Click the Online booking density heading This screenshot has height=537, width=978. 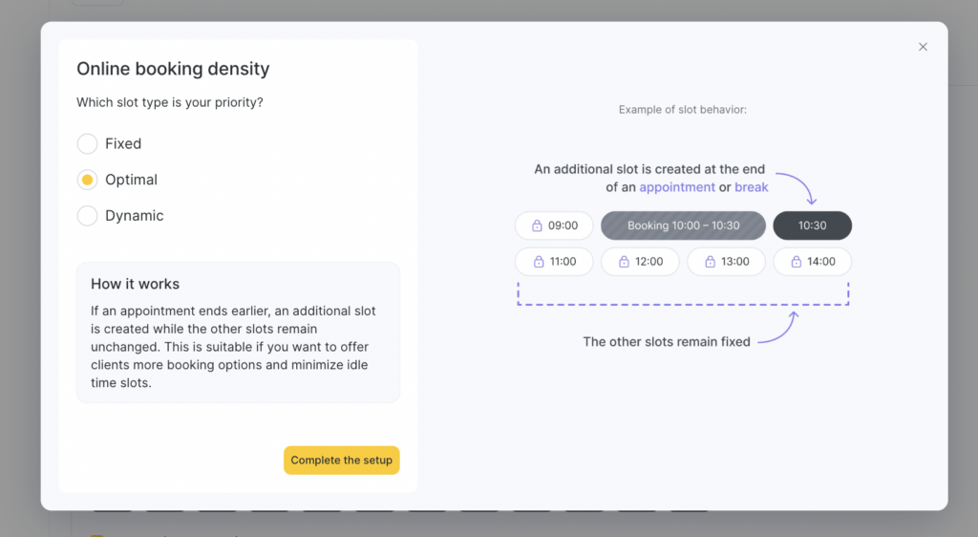[173, 69]
